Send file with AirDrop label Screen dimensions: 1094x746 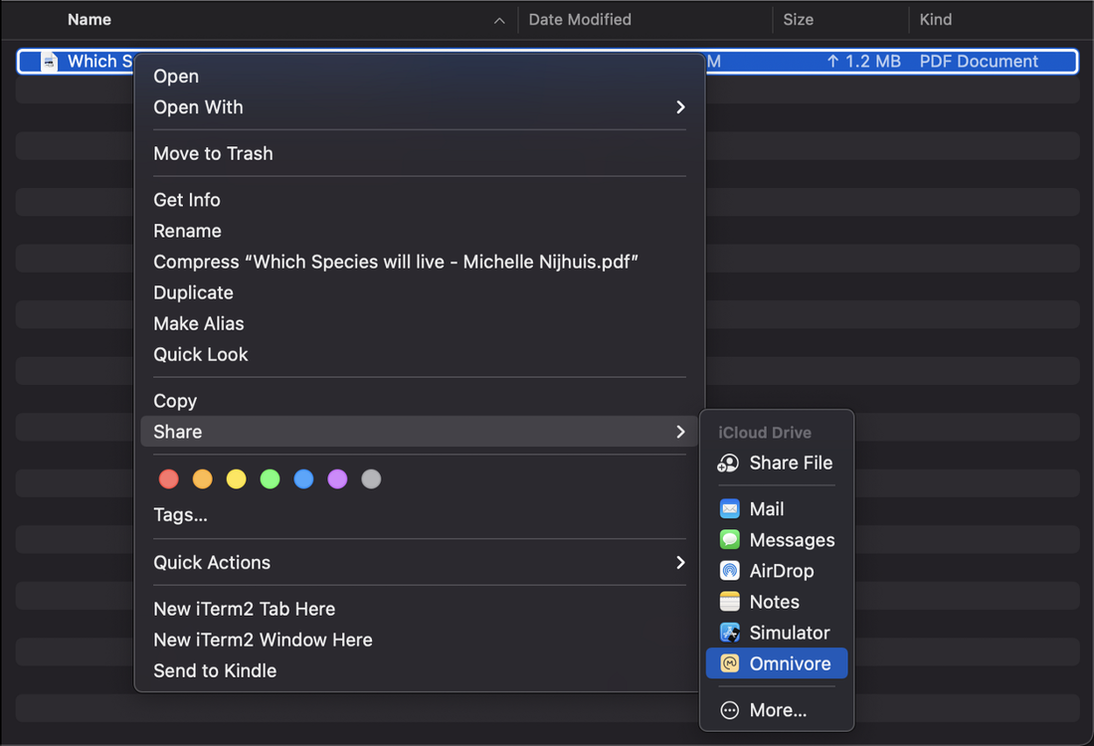782,571
